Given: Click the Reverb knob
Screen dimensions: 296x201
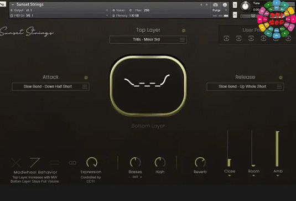Looking at the screenshot, I should 200,162.
